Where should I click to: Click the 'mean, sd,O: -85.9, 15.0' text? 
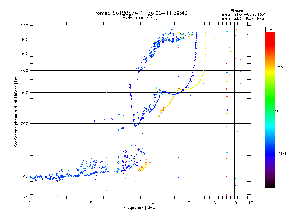point(244,14)
